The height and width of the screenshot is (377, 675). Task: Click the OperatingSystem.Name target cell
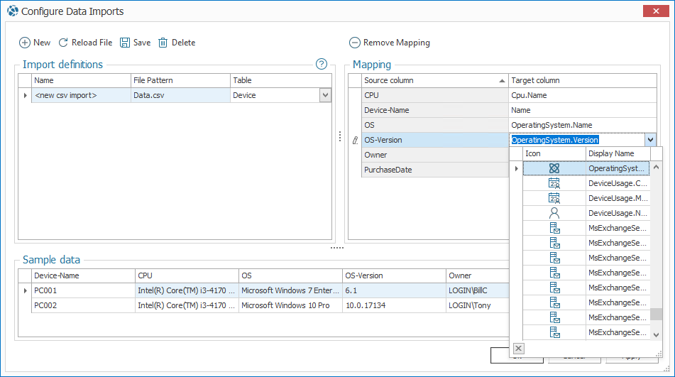583,125
